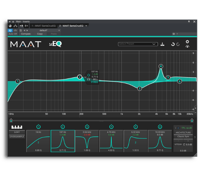Add an insert with the plus icon
The image size is (198, 180).
[13, 22]
